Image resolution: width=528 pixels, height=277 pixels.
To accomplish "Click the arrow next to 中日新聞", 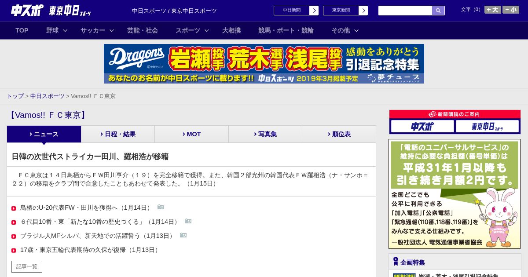I will click(314, 11).
